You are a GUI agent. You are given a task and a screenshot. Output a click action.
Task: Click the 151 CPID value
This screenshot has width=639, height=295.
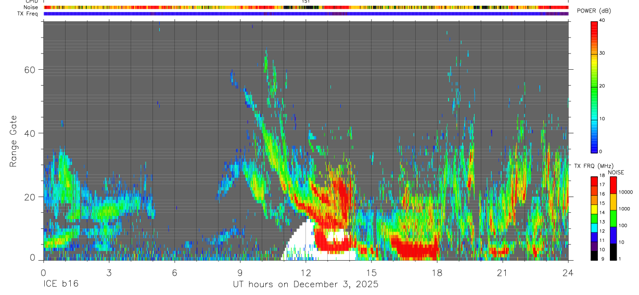coord(305,2)
